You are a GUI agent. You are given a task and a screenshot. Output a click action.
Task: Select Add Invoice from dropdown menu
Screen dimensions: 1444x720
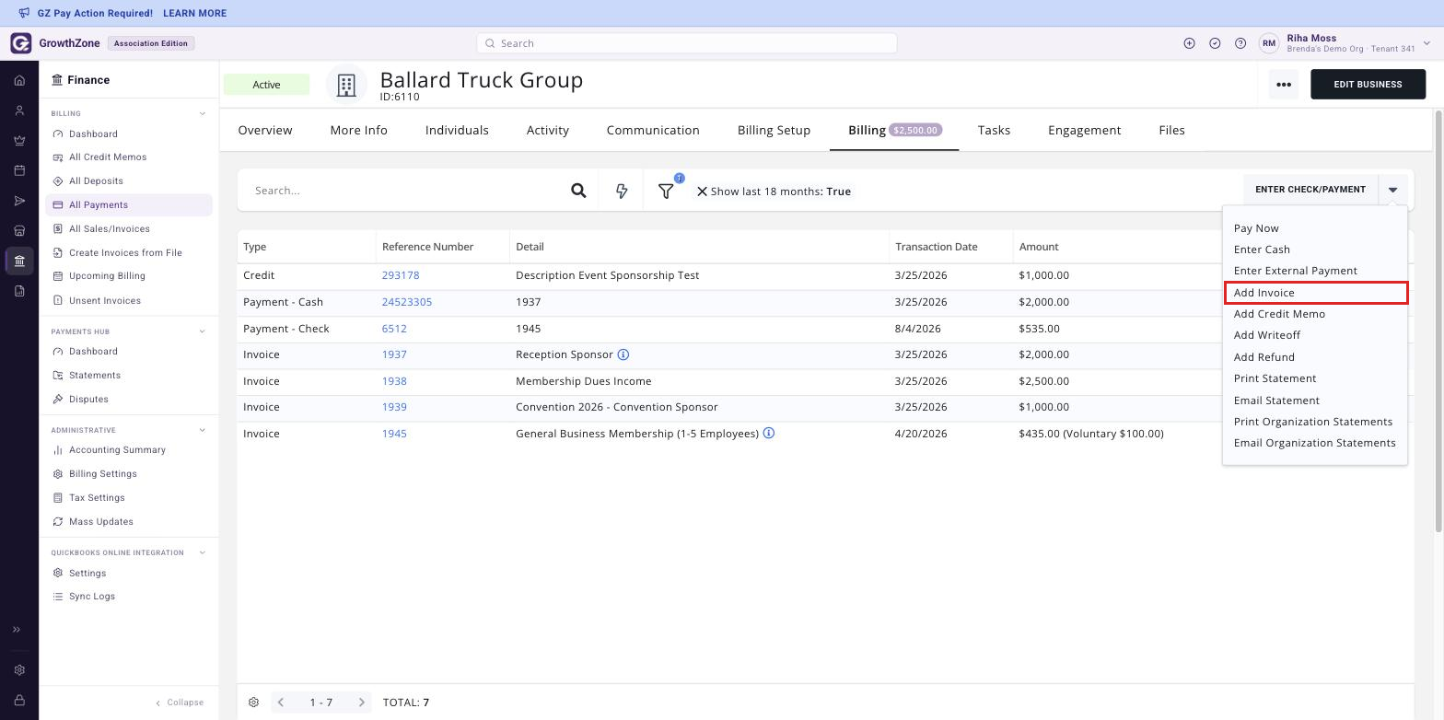(1316, 293)
